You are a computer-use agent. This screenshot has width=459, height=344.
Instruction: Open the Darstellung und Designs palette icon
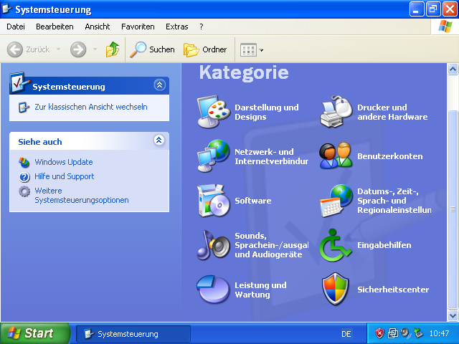point(214,112)
